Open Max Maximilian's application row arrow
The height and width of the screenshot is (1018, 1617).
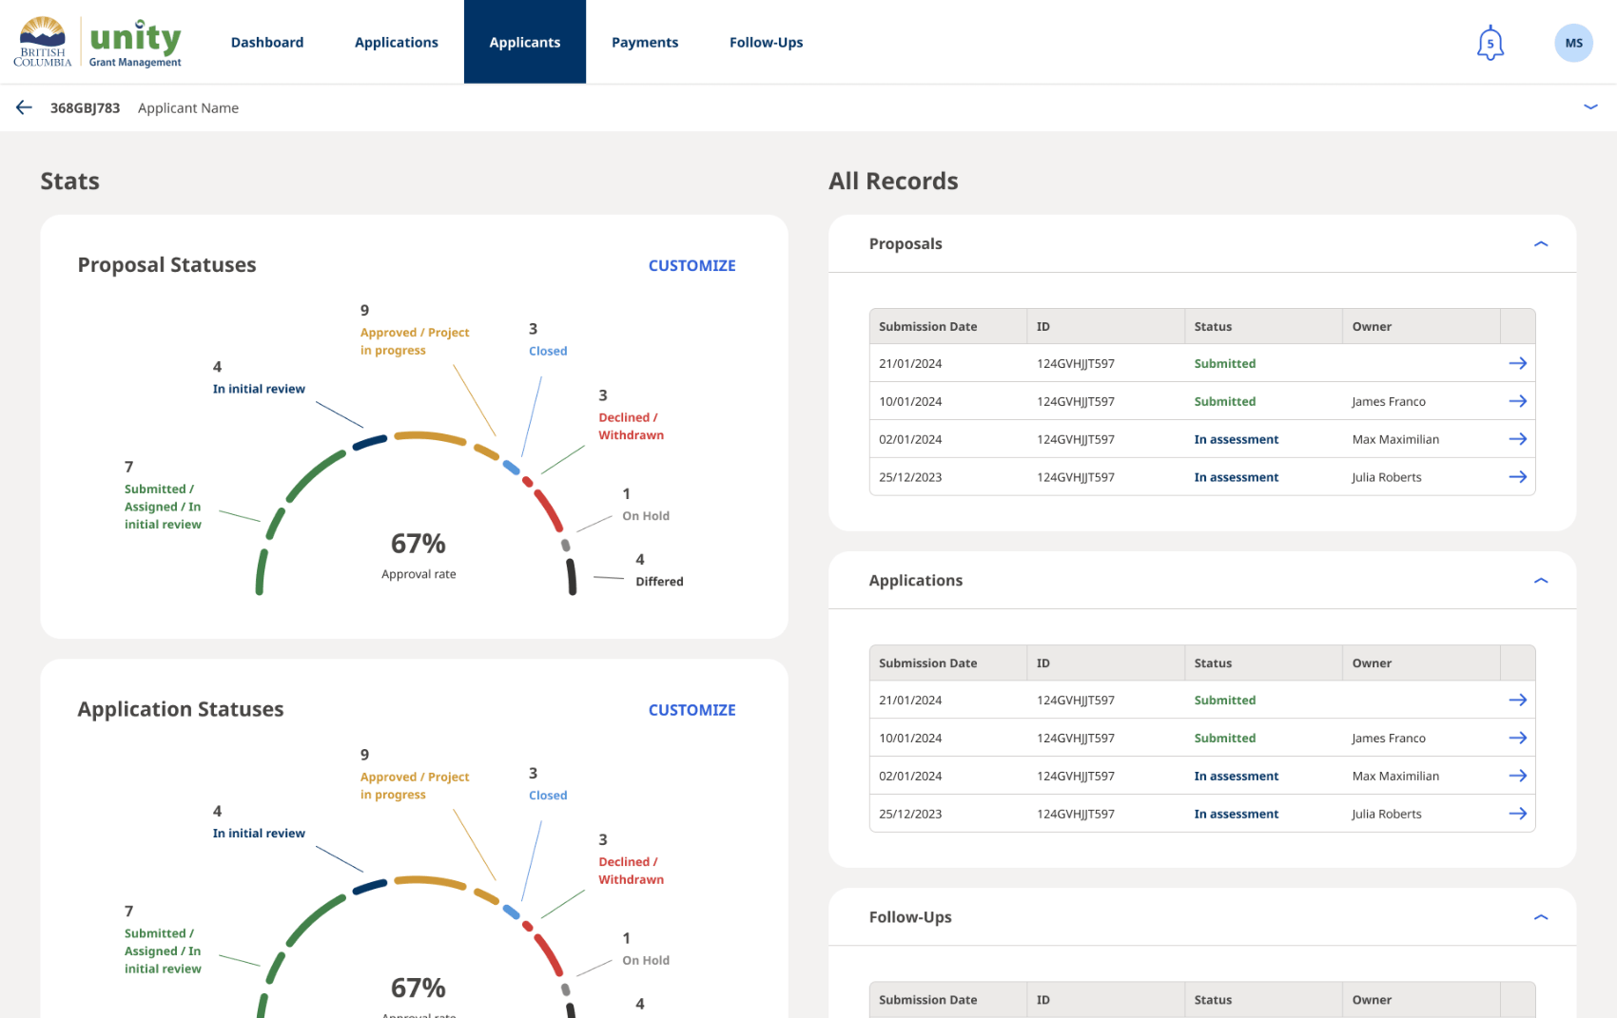1517,776
